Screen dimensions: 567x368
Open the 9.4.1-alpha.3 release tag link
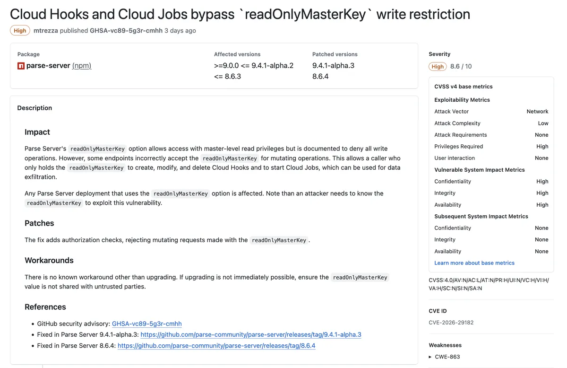coord(250,334)
